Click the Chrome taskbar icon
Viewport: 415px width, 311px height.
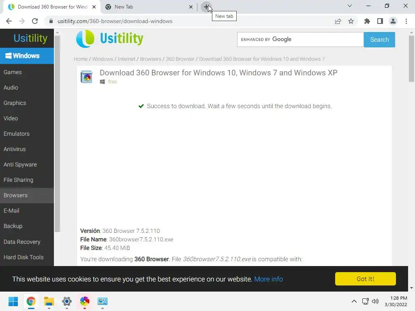point(31,301)
